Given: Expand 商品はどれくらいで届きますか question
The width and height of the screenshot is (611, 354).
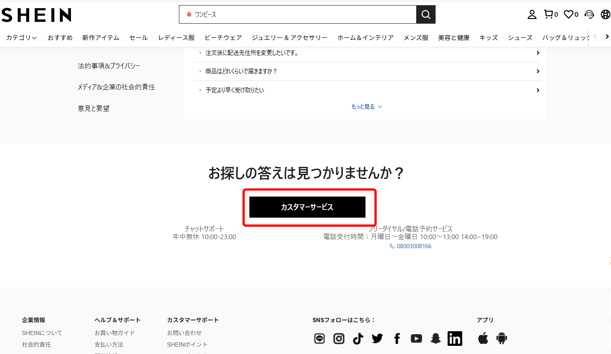Looking at the screenshot, I should click(368, 71).
